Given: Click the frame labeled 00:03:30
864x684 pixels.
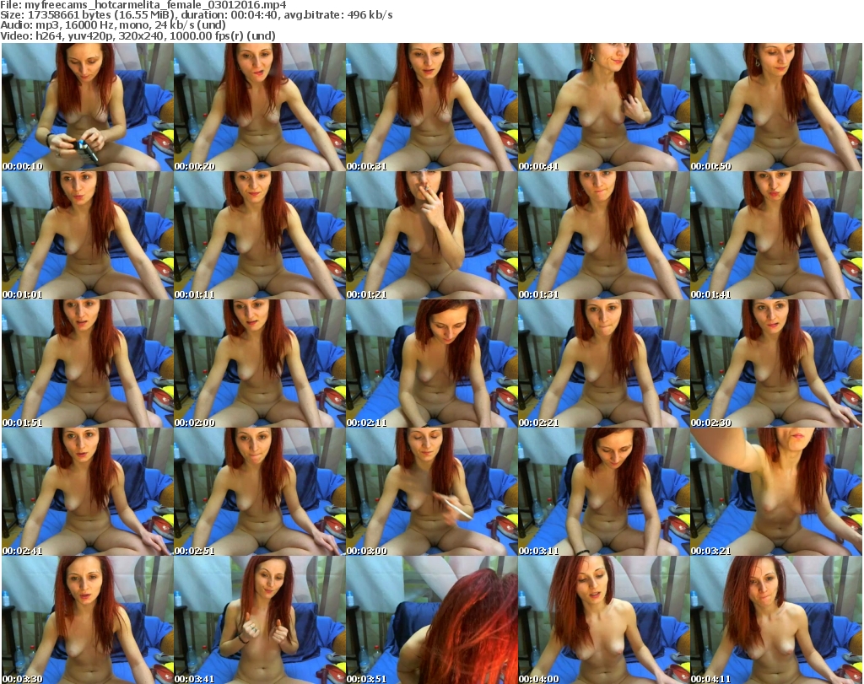Looking at the screenshot, I should tap(87, 620).
